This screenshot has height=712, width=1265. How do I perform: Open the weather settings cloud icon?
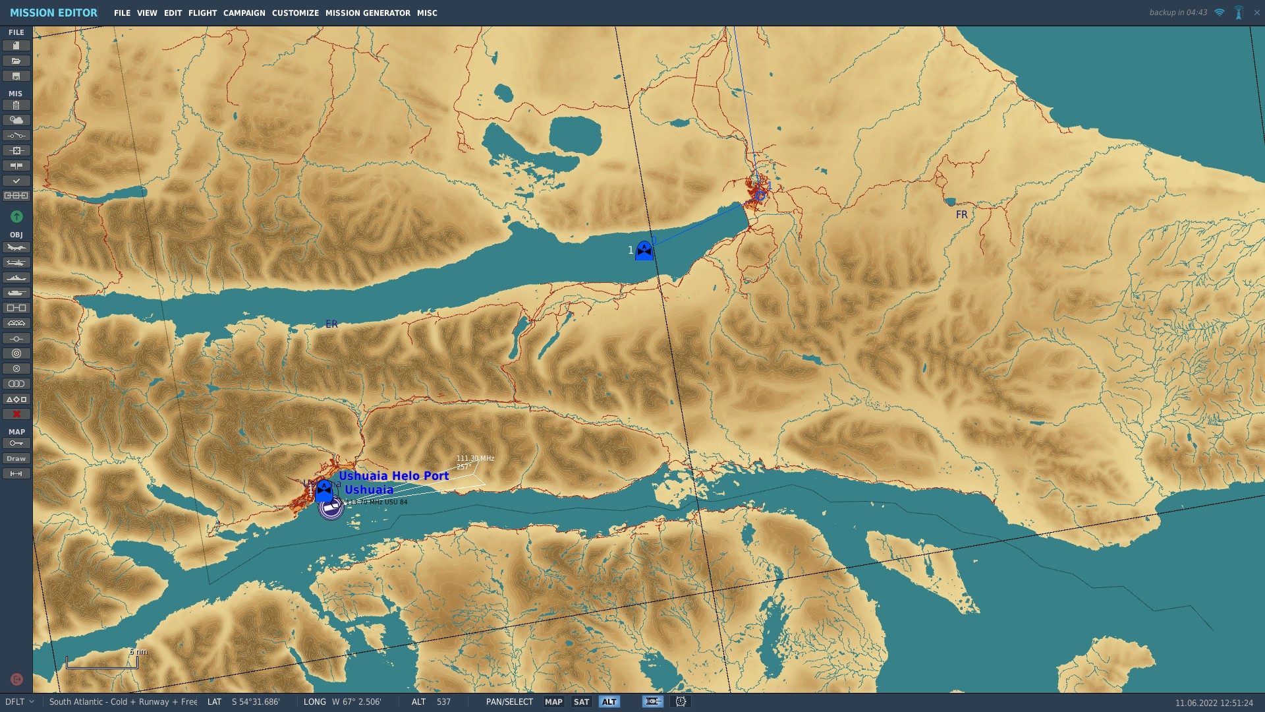[16, 120]
